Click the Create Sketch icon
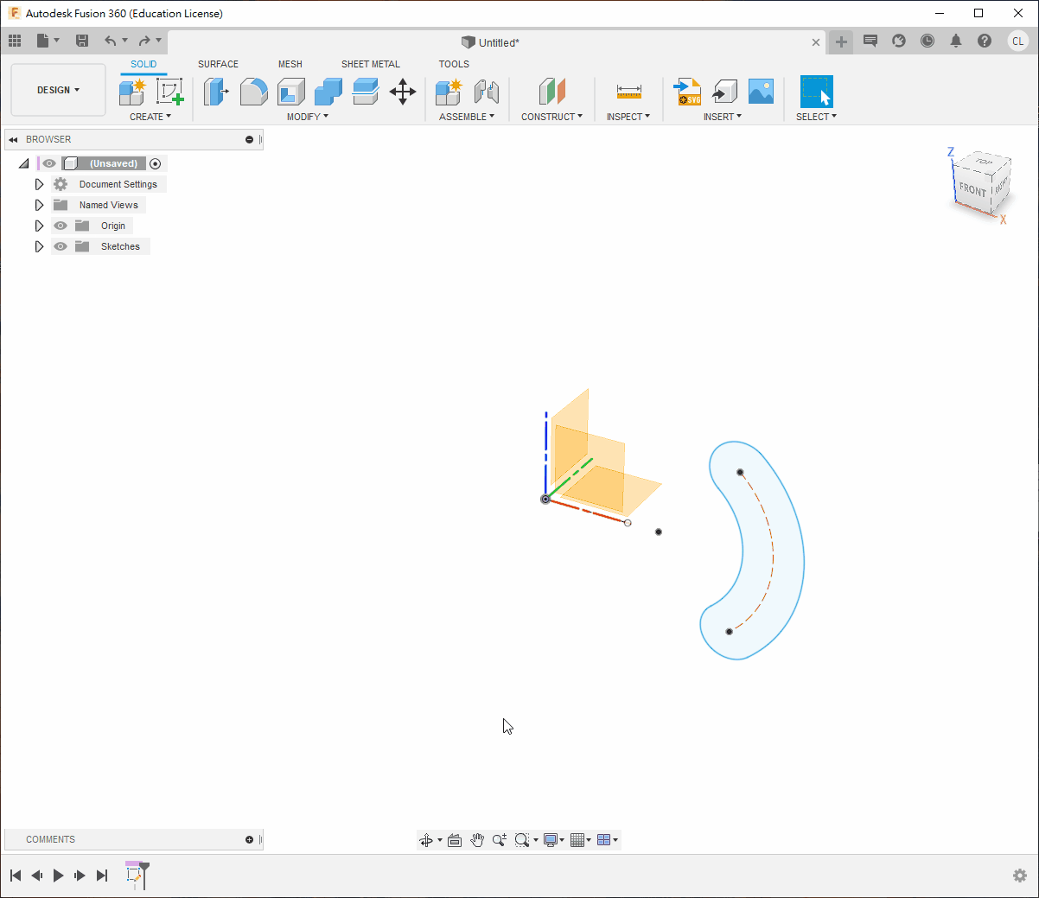 point(169,92)
